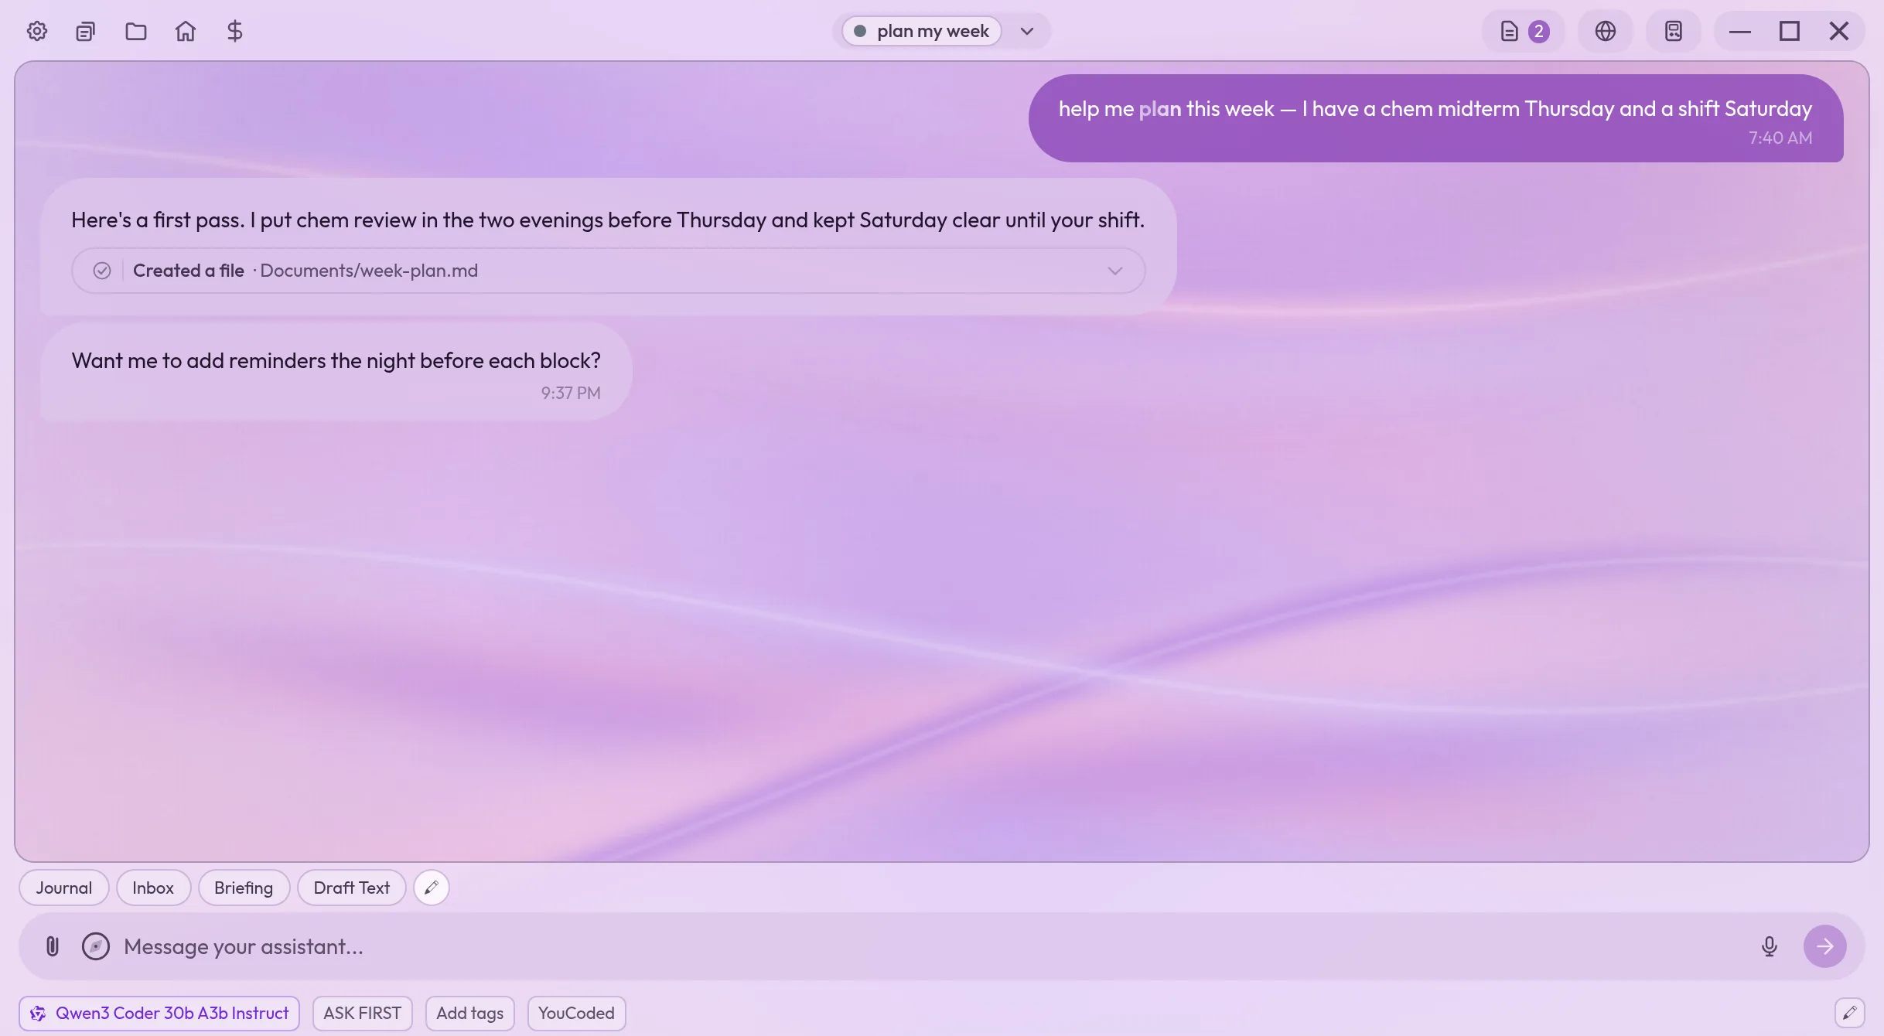Click the pencil icon in status bar
Screen dimensions: 1884x1036
(1850, 1013)
